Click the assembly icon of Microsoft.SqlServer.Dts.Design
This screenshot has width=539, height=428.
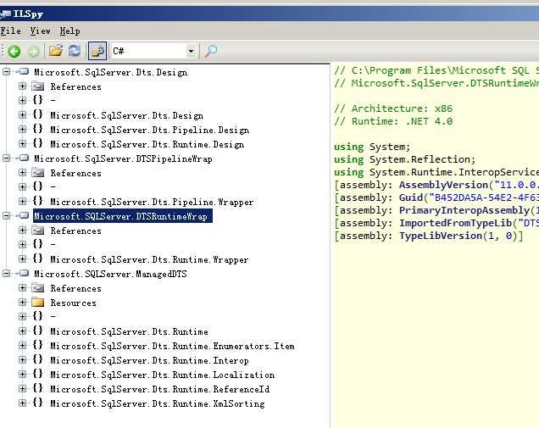(x=23, y=71)
